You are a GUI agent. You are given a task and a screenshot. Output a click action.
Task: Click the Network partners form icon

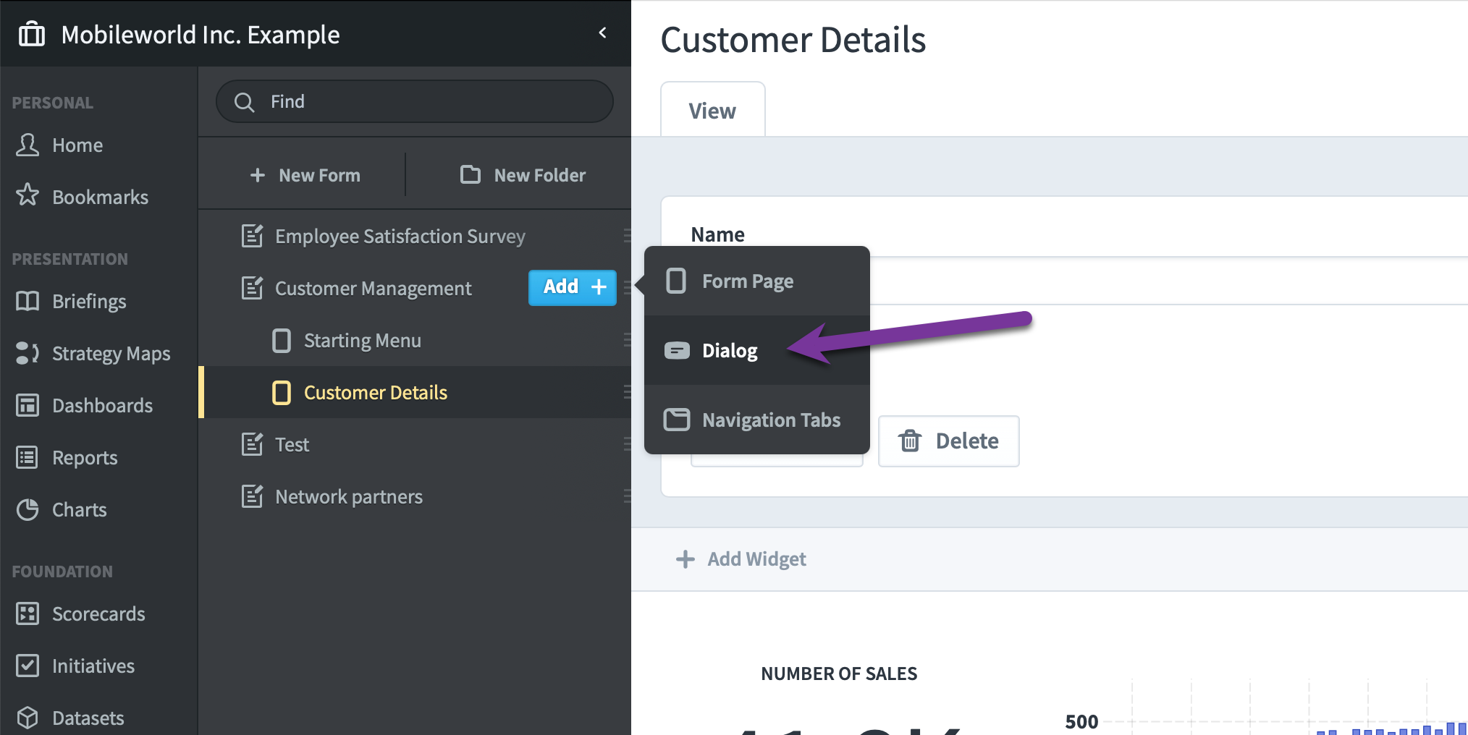point(252,496)
